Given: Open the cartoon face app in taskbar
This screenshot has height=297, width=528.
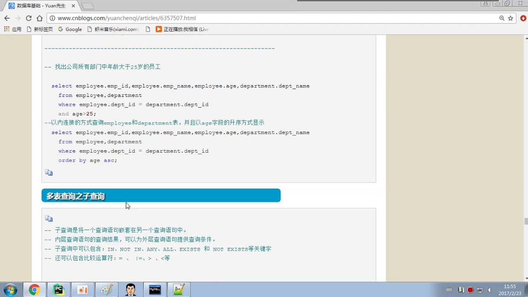Looking at the screenshot, I should tap(131, 290).
